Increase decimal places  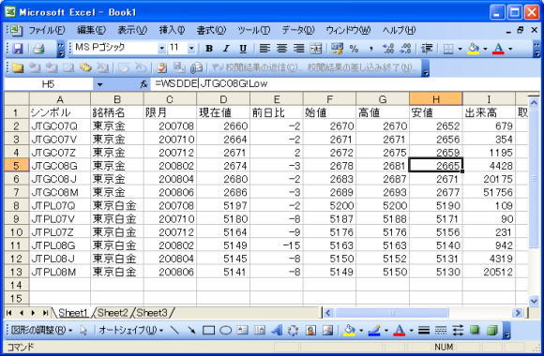tap(388, 49)
